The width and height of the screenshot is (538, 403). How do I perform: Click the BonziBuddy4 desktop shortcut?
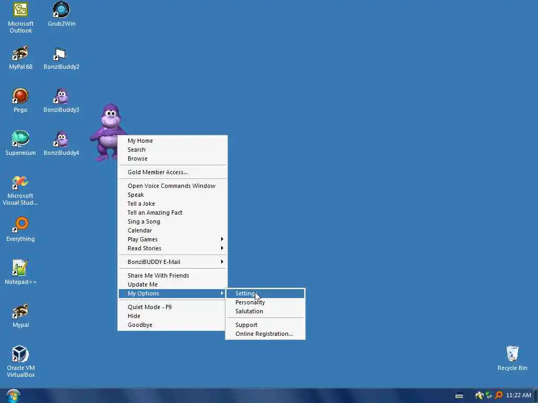(61, 143)
